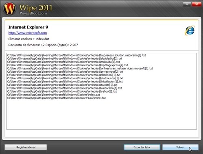Select the tribalfusion[1].txt cookie row
The height and width of the screenshot is (154, 203).
[x=65, y=82]
